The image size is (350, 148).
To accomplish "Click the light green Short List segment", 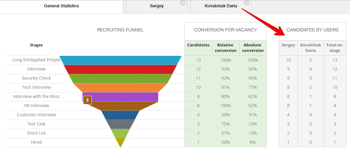I will [x=120, y=133].
